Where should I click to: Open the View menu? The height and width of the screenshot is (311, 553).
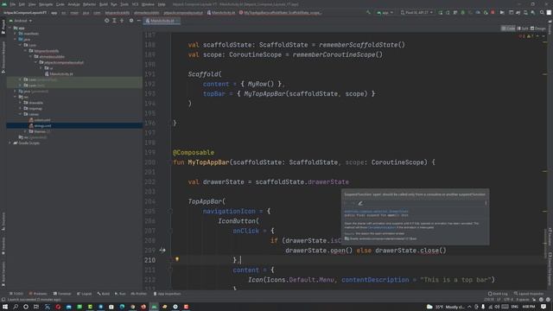(32, 4)
